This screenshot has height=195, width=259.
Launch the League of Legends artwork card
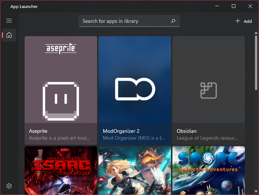pos(135,170)
